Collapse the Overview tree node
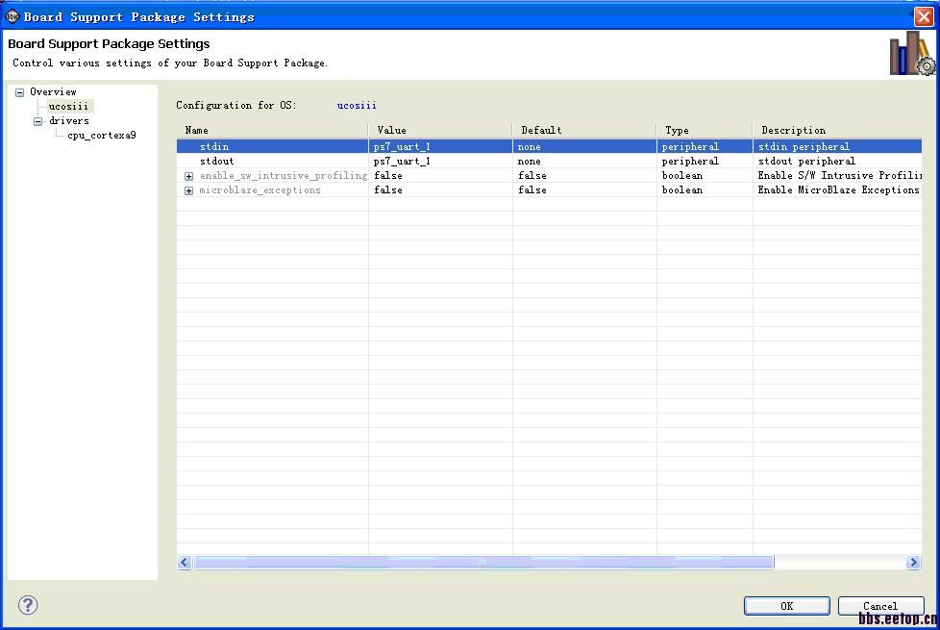The width and height of the screenshot is (940, 630). (x=19, y=92)
